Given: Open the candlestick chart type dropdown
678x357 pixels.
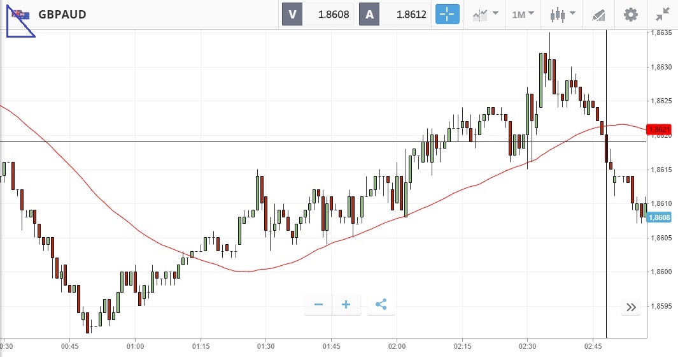Looking at the screenshot, I should click(563, 14).
